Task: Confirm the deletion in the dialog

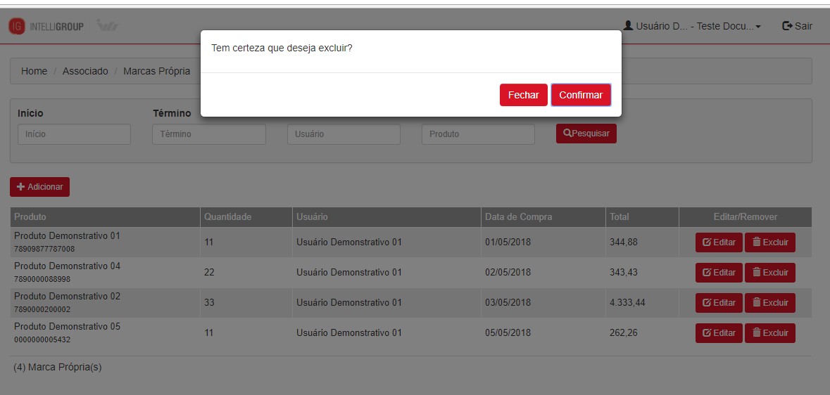Action: click(x=580, y=95)
